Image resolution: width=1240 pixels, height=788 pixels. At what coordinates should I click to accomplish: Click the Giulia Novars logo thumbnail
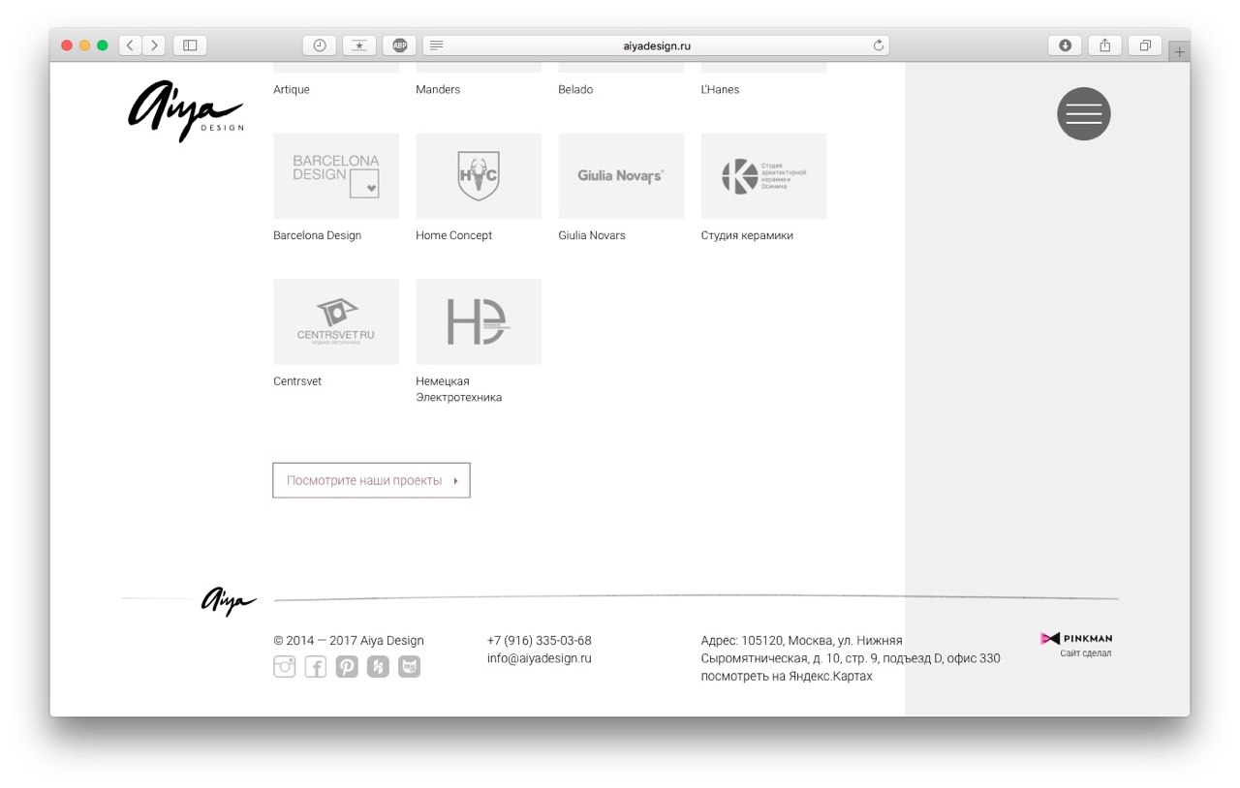coord(621,176)
